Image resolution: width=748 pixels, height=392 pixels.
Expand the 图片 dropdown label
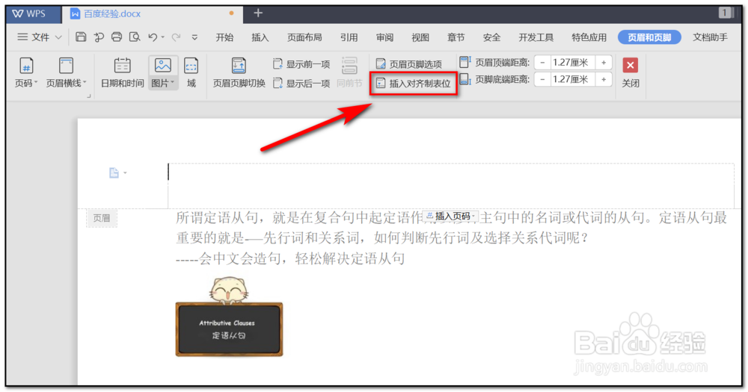point(162,84)
